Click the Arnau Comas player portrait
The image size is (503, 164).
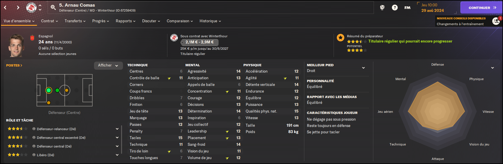pyautogui.click(x=17, y=45)
